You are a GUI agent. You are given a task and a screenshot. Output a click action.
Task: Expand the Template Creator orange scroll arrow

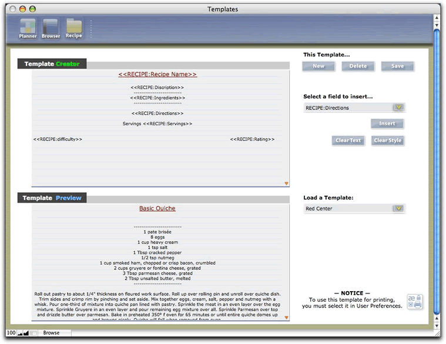click(286, 183)
